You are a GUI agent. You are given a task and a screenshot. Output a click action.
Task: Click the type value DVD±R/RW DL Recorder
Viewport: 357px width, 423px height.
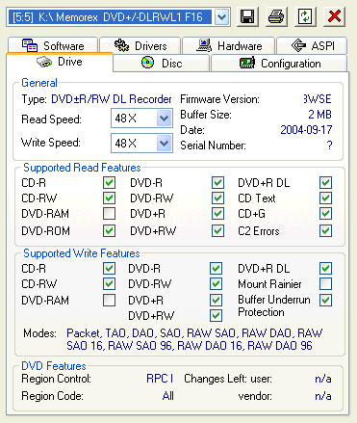pos(112,99)
